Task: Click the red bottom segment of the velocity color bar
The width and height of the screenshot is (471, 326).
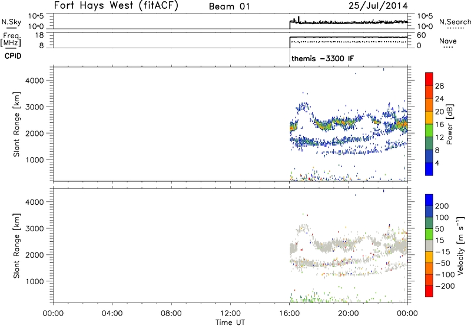Action: pos(429,291)
